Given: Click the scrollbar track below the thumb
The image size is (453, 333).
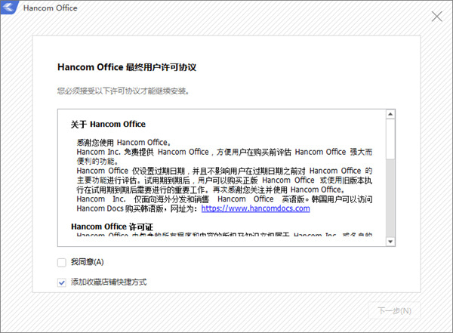Looking at the screenshot, I should [x=390, y=198].
